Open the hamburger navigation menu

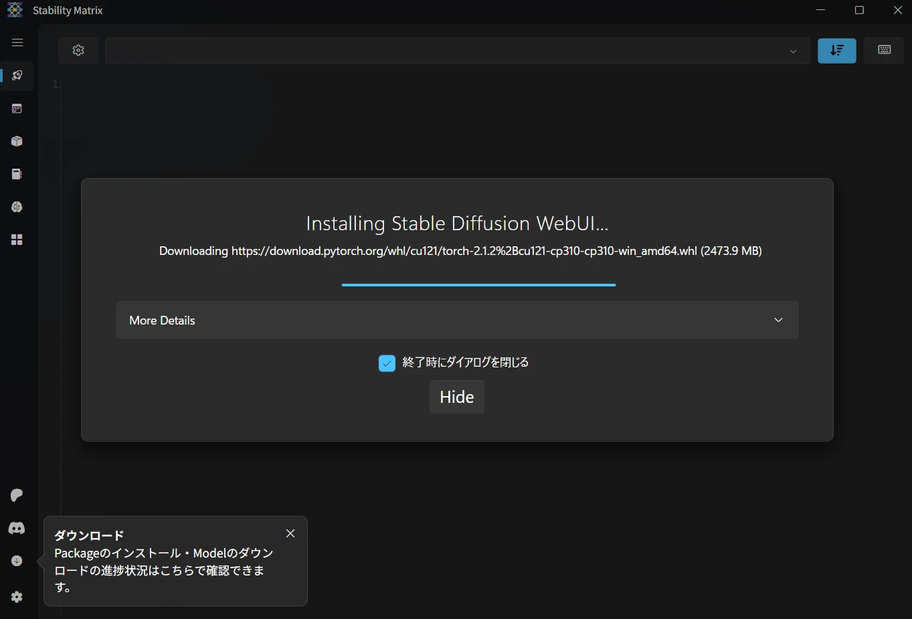[x=17, y=43]
